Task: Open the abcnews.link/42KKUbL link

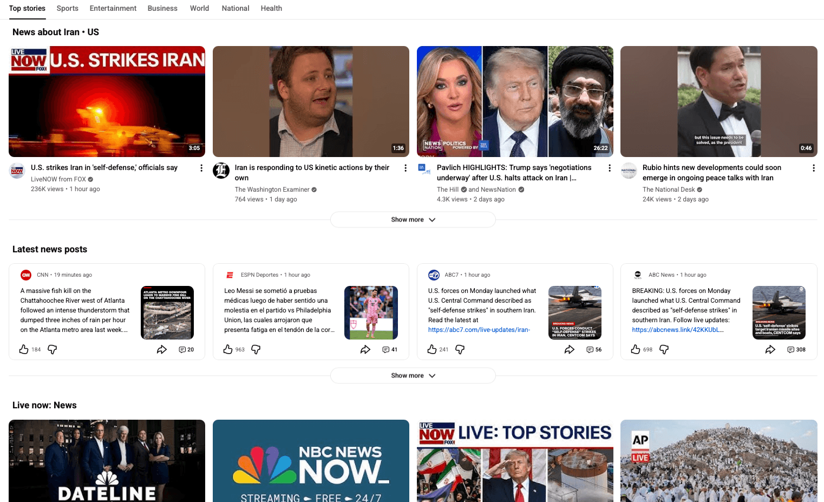Action: 678,330
